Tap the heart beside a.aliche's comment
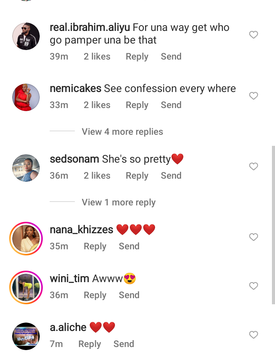 click(x=254, y=335)
